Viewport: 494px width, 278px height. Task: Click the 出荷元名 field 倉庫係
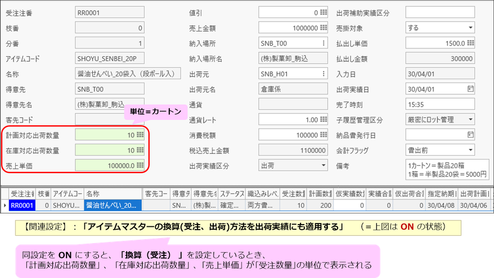pos(293,89)
